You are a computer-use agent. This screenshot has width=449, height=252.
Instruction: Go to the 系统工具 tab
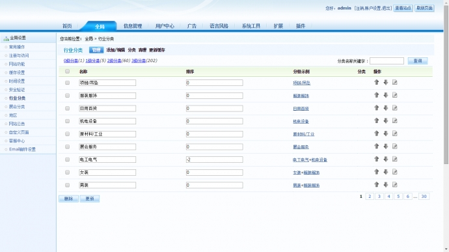coord(251,26)
